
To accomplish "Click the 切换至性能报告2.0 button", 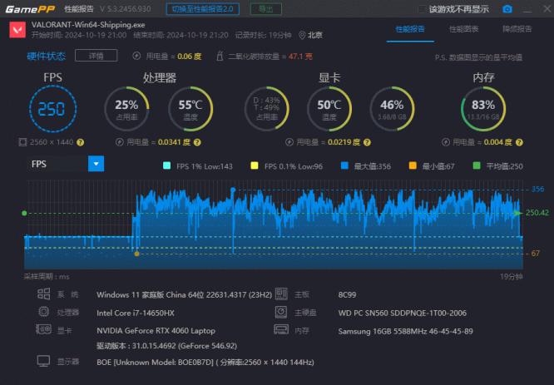I will (203, 8).
